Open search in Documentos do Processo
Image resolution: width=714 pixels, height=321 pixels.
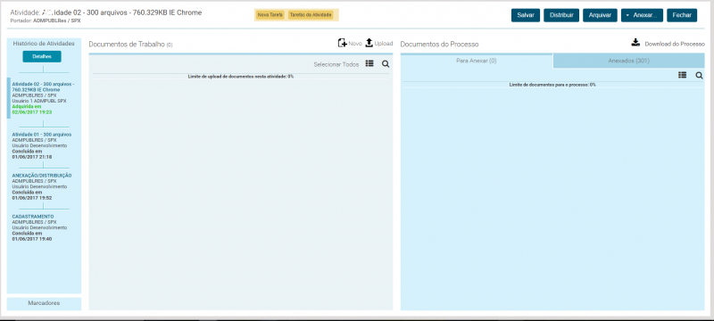click(x=699, y=76)
